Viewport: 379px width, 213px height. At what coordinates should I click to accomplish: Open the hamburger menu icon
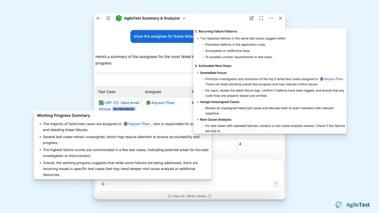[108, 18]
